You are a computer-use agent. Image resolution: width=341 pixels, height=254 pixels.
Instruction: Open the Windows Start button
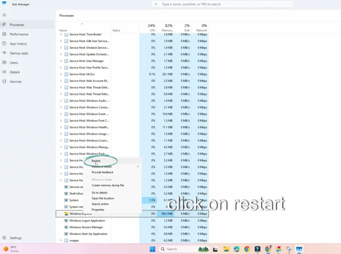pos(153,249)
